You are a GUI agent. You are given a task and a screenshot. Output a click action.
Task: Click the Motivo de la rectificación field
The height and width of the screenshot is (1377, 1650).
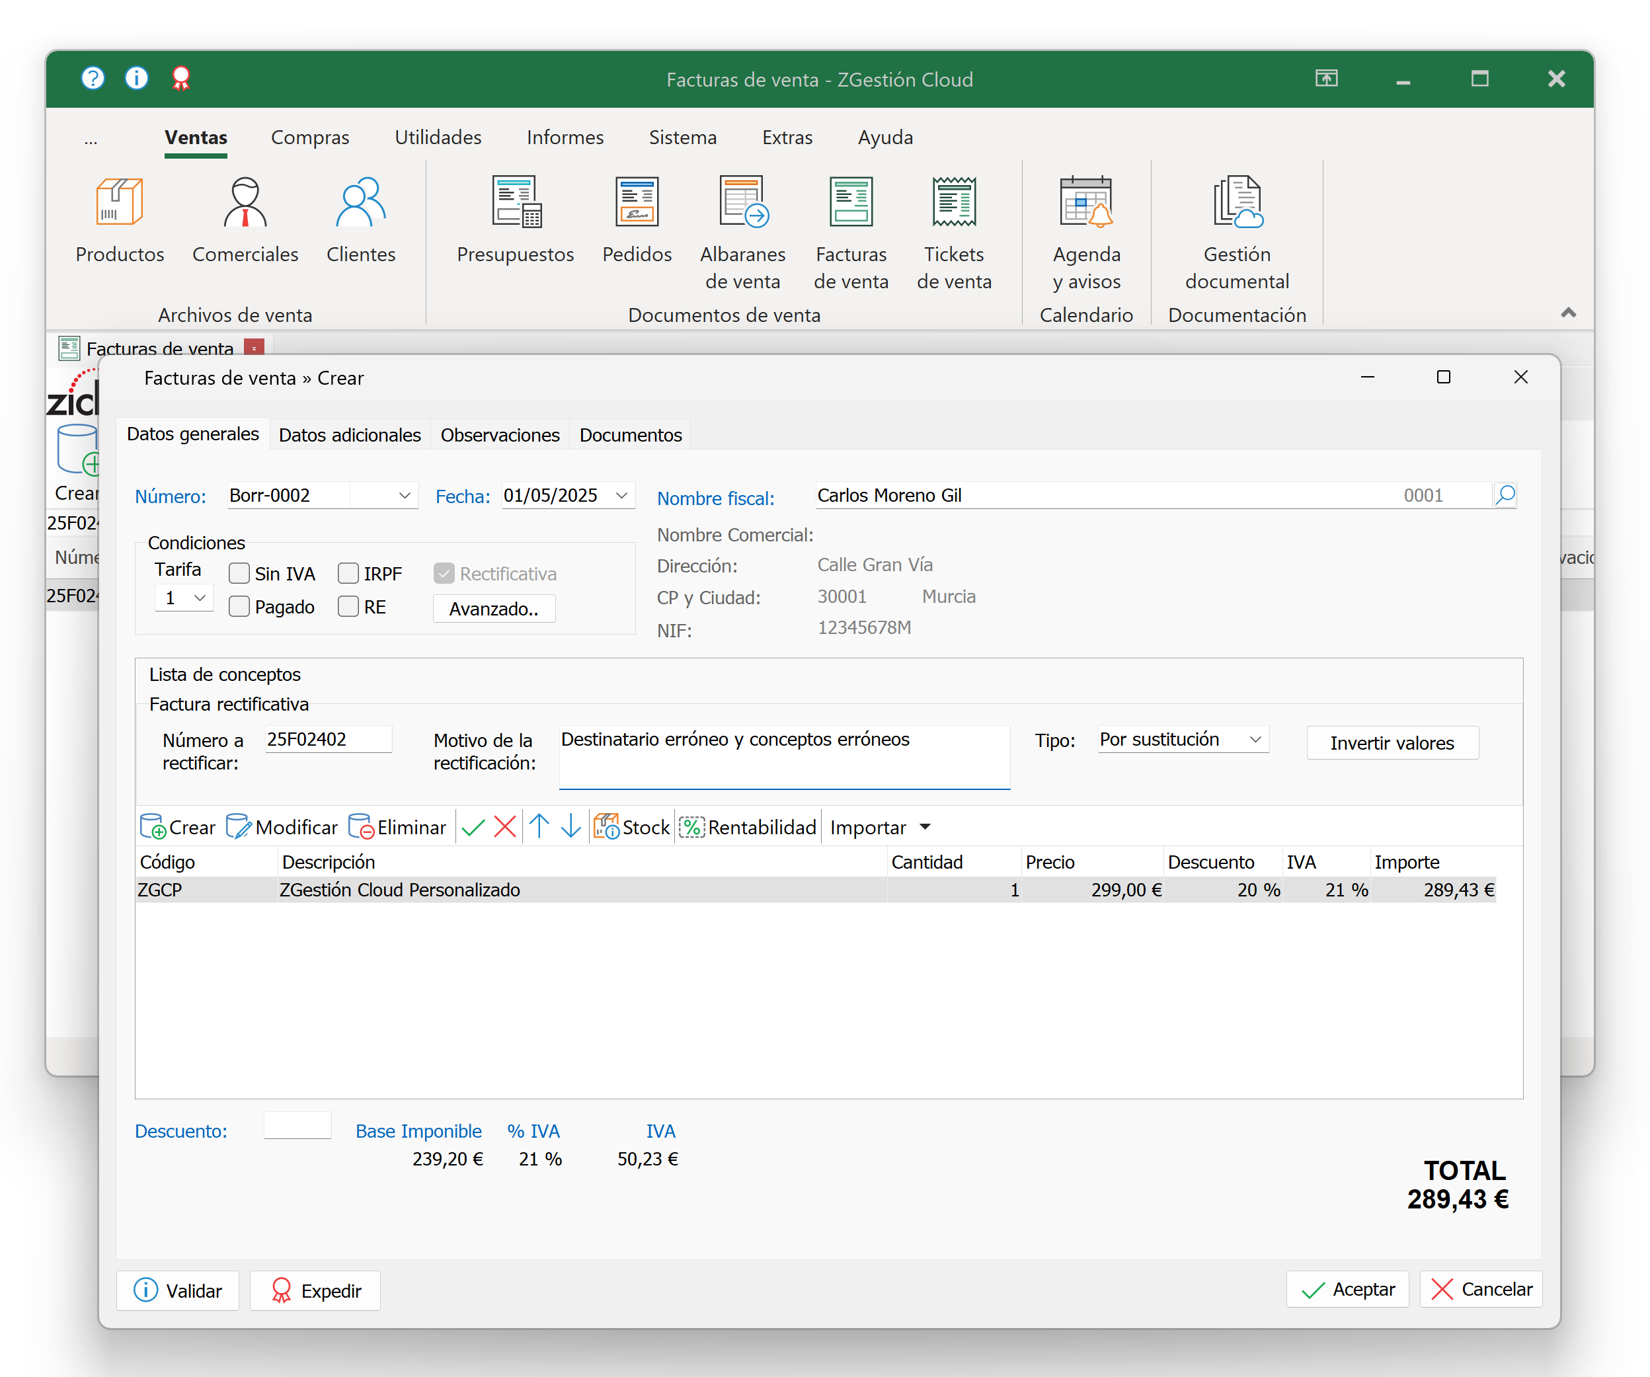click(x=784, y=757)
